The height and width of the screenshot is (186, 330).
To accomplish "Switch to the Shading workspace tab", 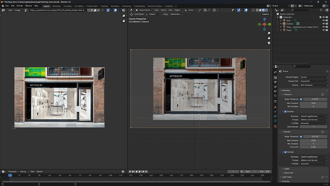I will [104, 6].
